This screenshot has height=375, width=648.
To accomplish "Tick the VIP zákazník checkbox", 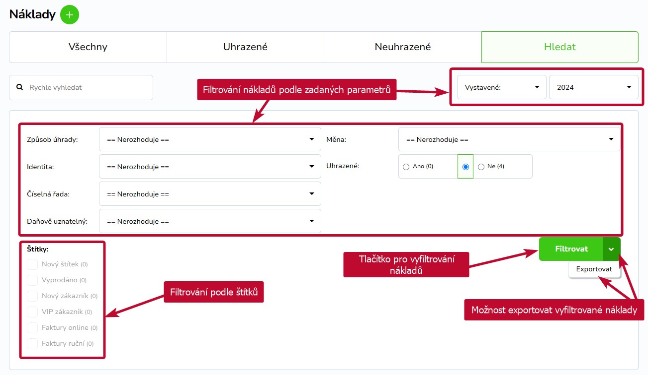I will 32,312.
